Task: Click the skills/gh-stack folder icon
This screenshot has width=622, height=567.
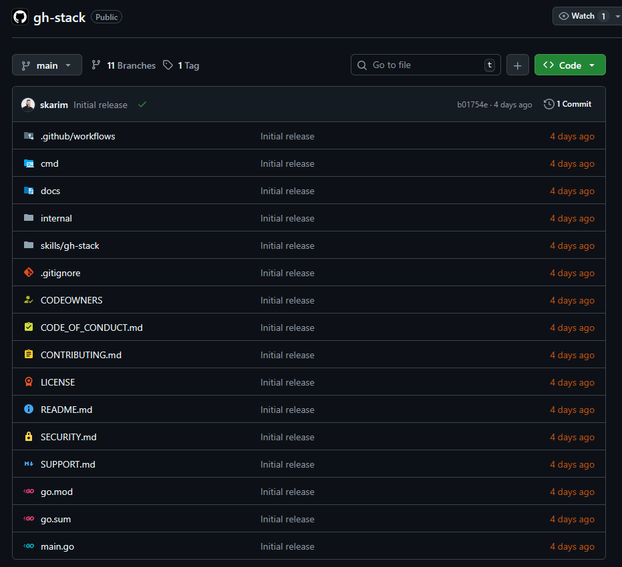Action: point(29,245)
